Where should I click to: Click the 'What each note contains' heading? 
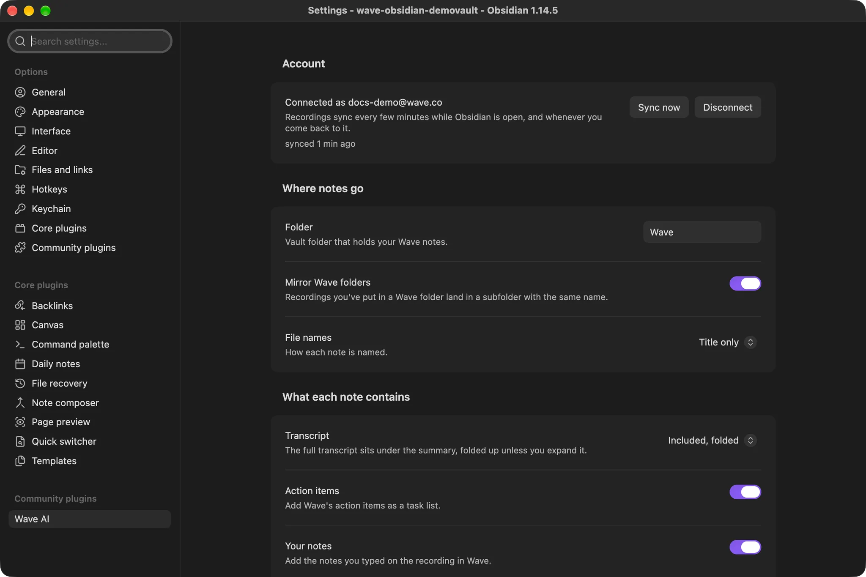coord(346,397)
